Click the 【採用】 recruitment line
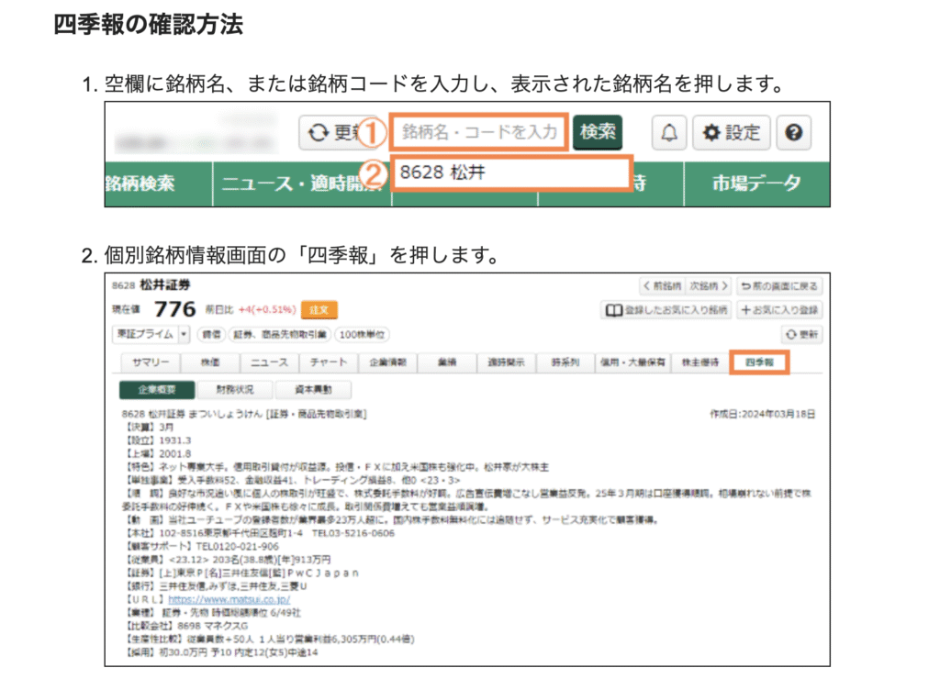 tap(220, 652)
